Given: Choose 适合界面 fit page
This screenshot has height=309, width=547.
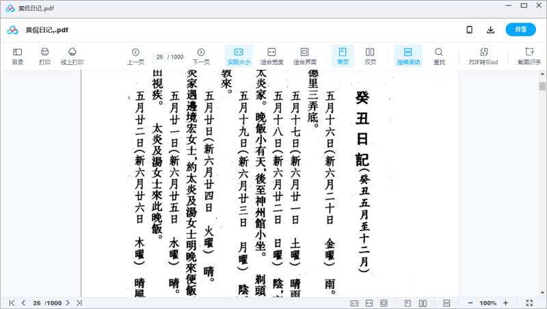Looking at the screenshot, I should pos(304,56).
